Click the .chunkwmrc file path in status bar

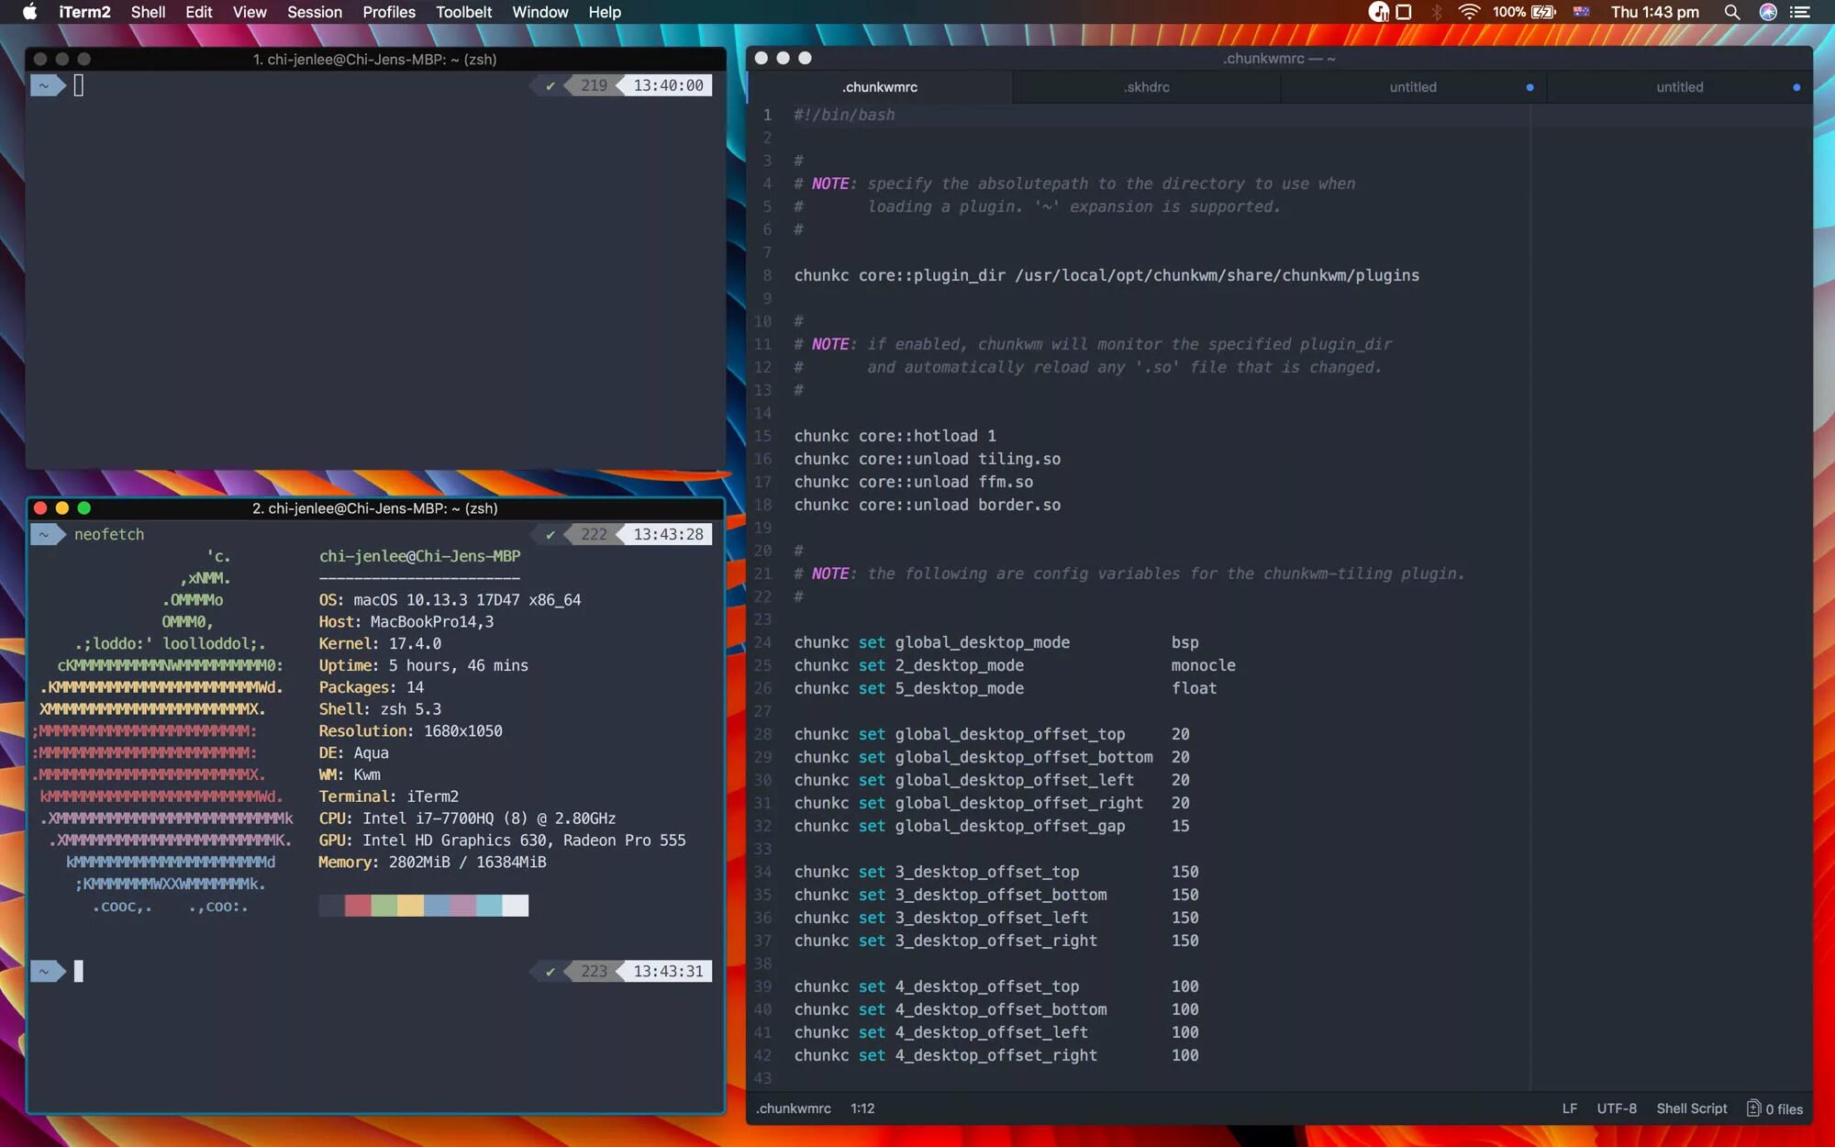(794, 1108)
